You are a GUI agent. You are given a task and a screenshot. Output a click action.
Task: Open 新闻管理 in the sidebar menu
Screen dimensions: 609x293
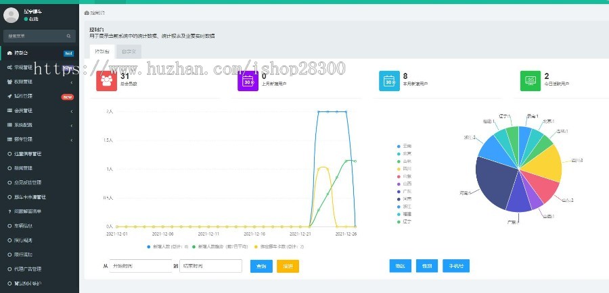[x=40, y=168]
